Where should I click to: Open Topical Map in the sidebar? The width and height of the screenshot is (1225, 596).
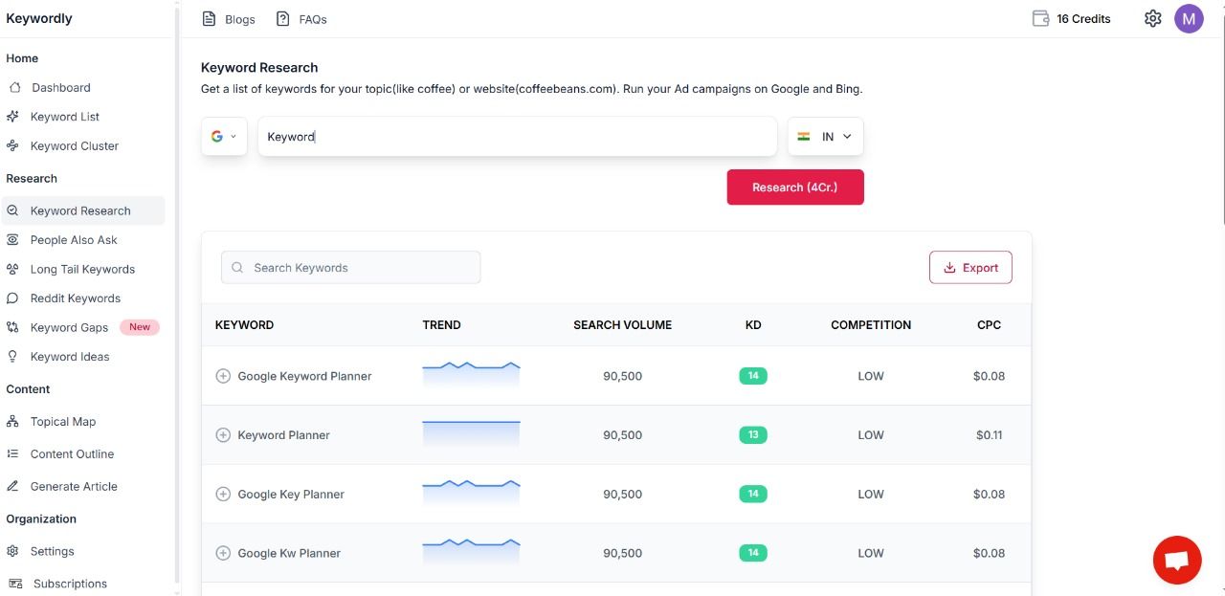click(x=63, y=422)
